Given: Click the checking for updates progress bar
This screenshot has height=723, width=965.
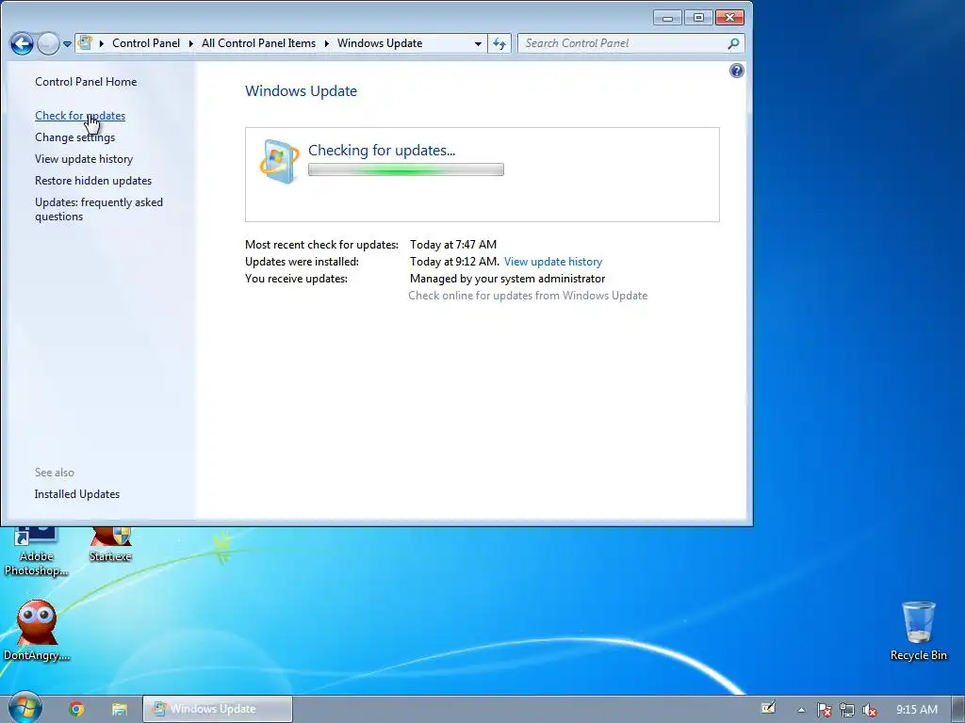Looking at the screenshot, I should tap(405, 169).
